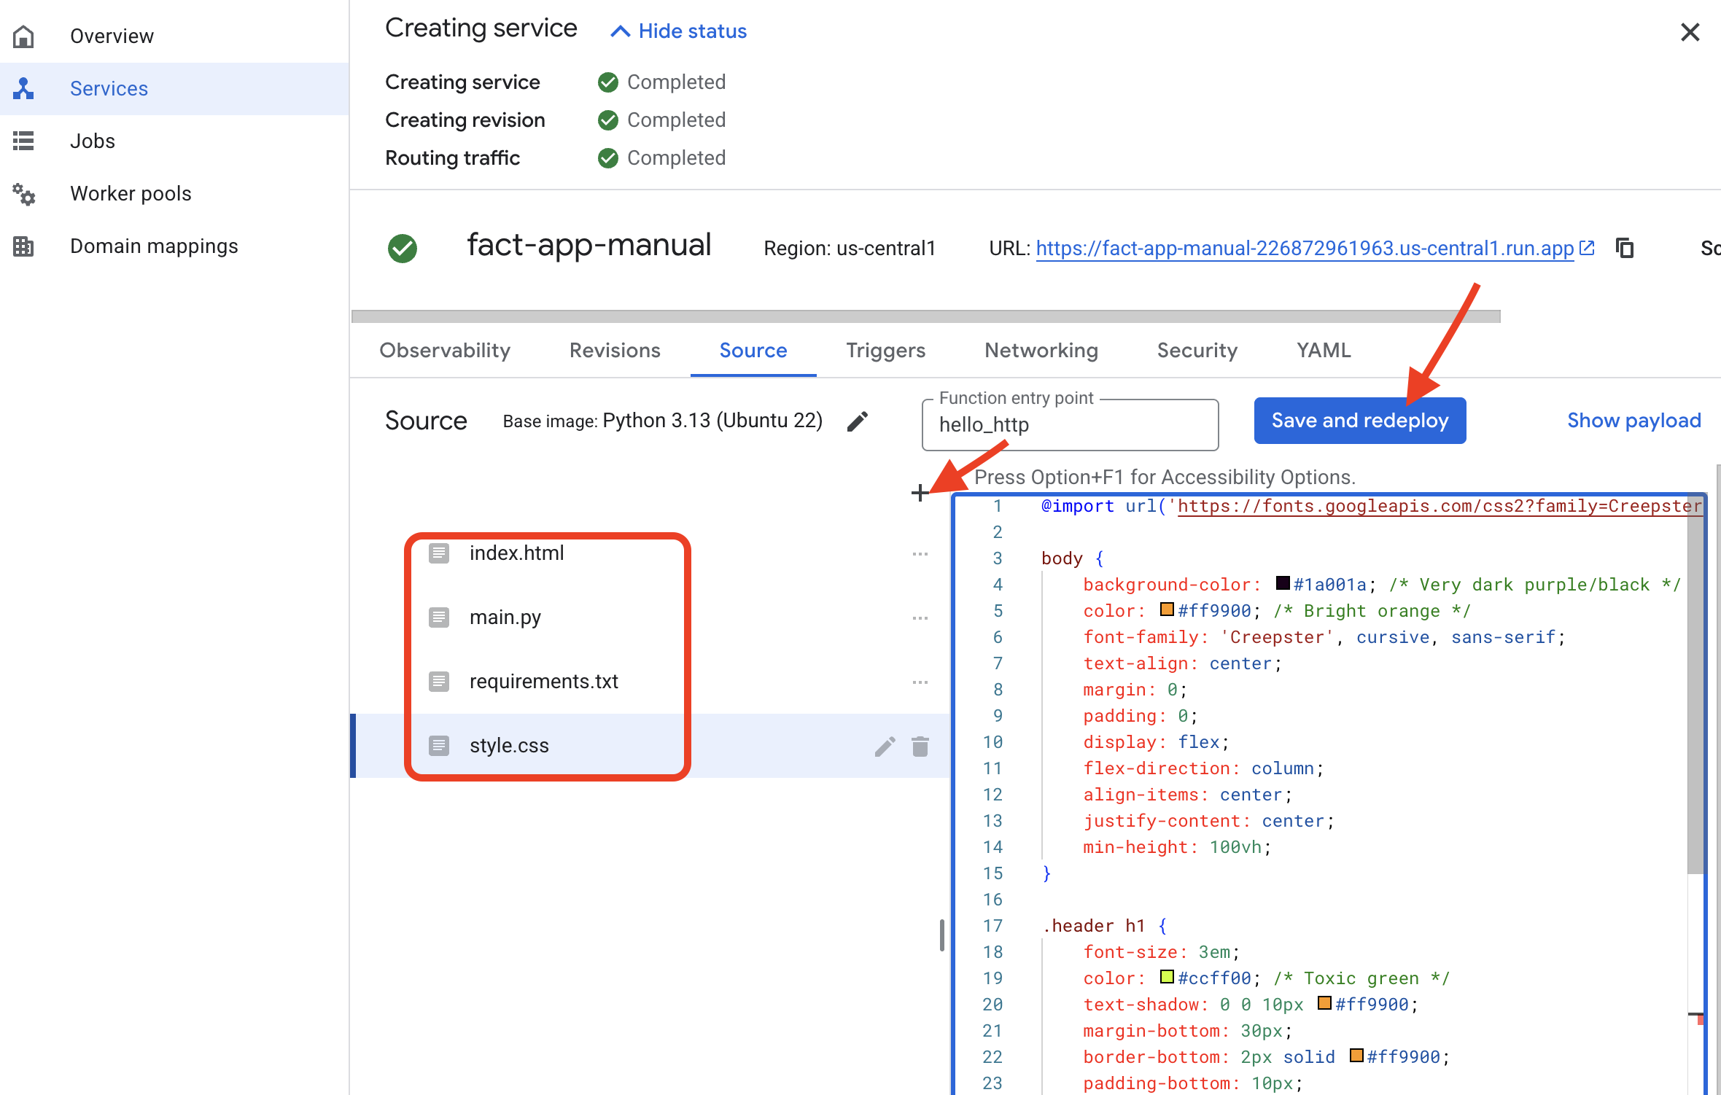1721x1095 pixels.
Task: Click the Show payload link
Action: [1633, 421]
